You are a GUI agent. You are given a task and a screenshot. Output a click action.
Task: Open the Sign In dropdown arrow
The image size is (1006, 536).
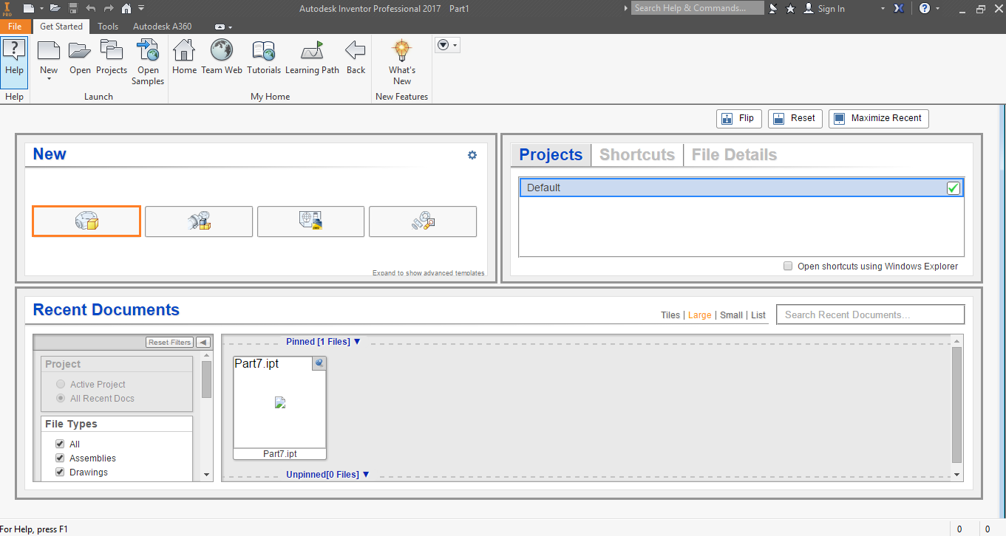883,8
